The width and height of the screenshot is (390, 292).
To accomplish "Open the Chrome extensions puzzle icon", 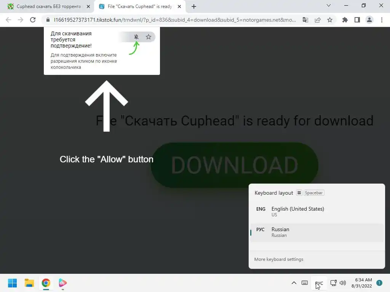I will [345, 20].
